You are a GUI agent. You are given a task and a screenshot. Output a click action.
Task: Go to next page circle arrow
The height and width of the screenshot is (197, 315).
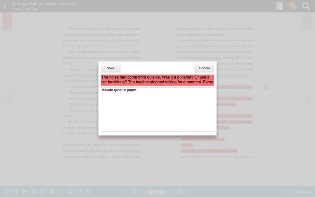coord(180,191)
